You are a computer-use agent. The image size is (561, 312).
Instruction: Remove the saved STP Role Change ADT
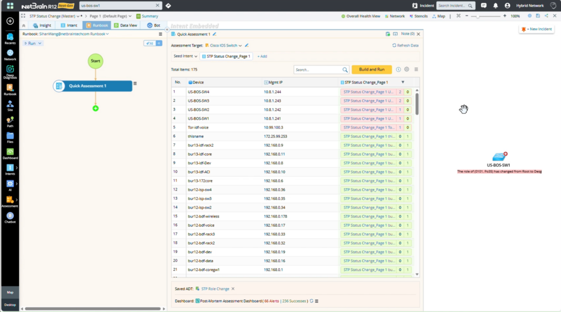click(233, 288)
